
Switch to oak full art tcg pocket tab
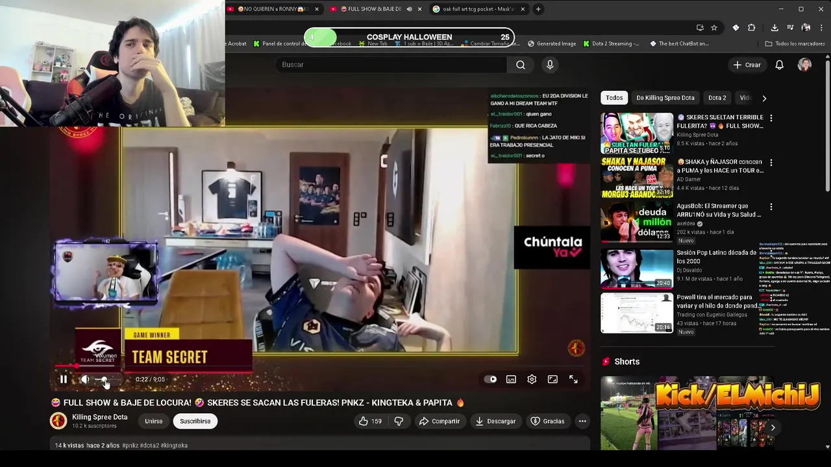478,9
